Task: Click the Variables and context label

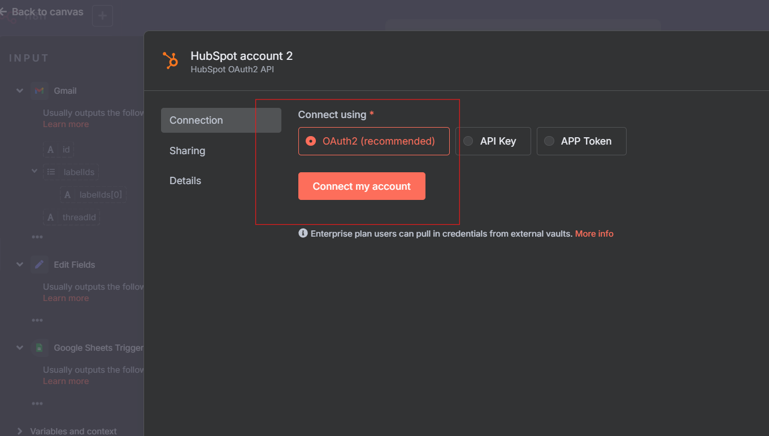Action: (73, 431)
